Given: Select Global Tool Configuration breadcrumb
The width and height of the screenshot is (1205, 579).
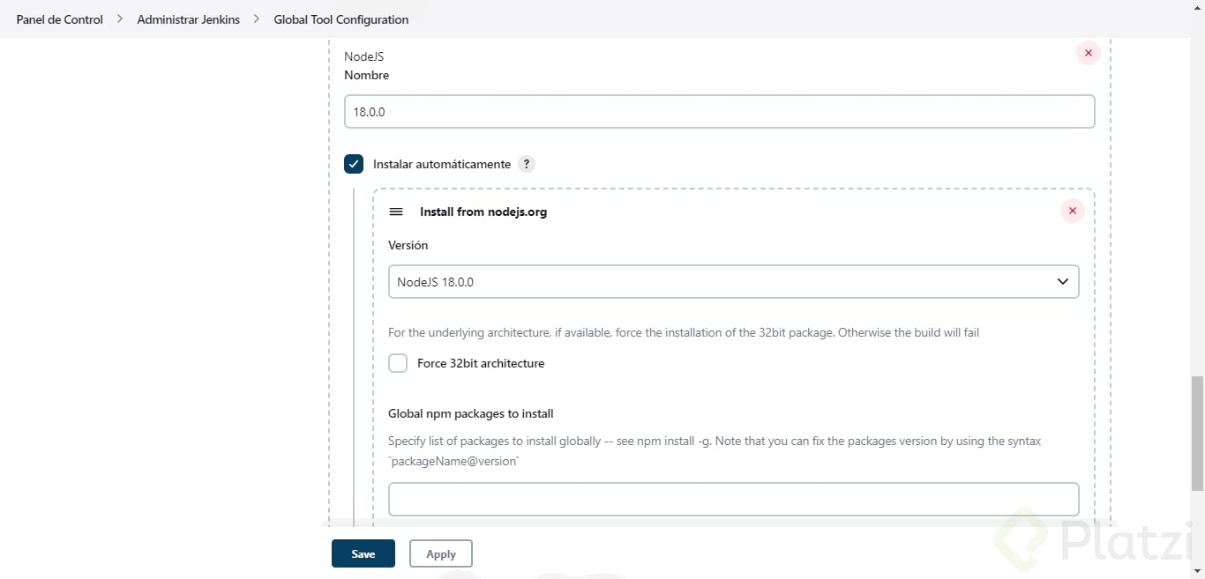Looking at the screenshot, I should coord(341,19).
